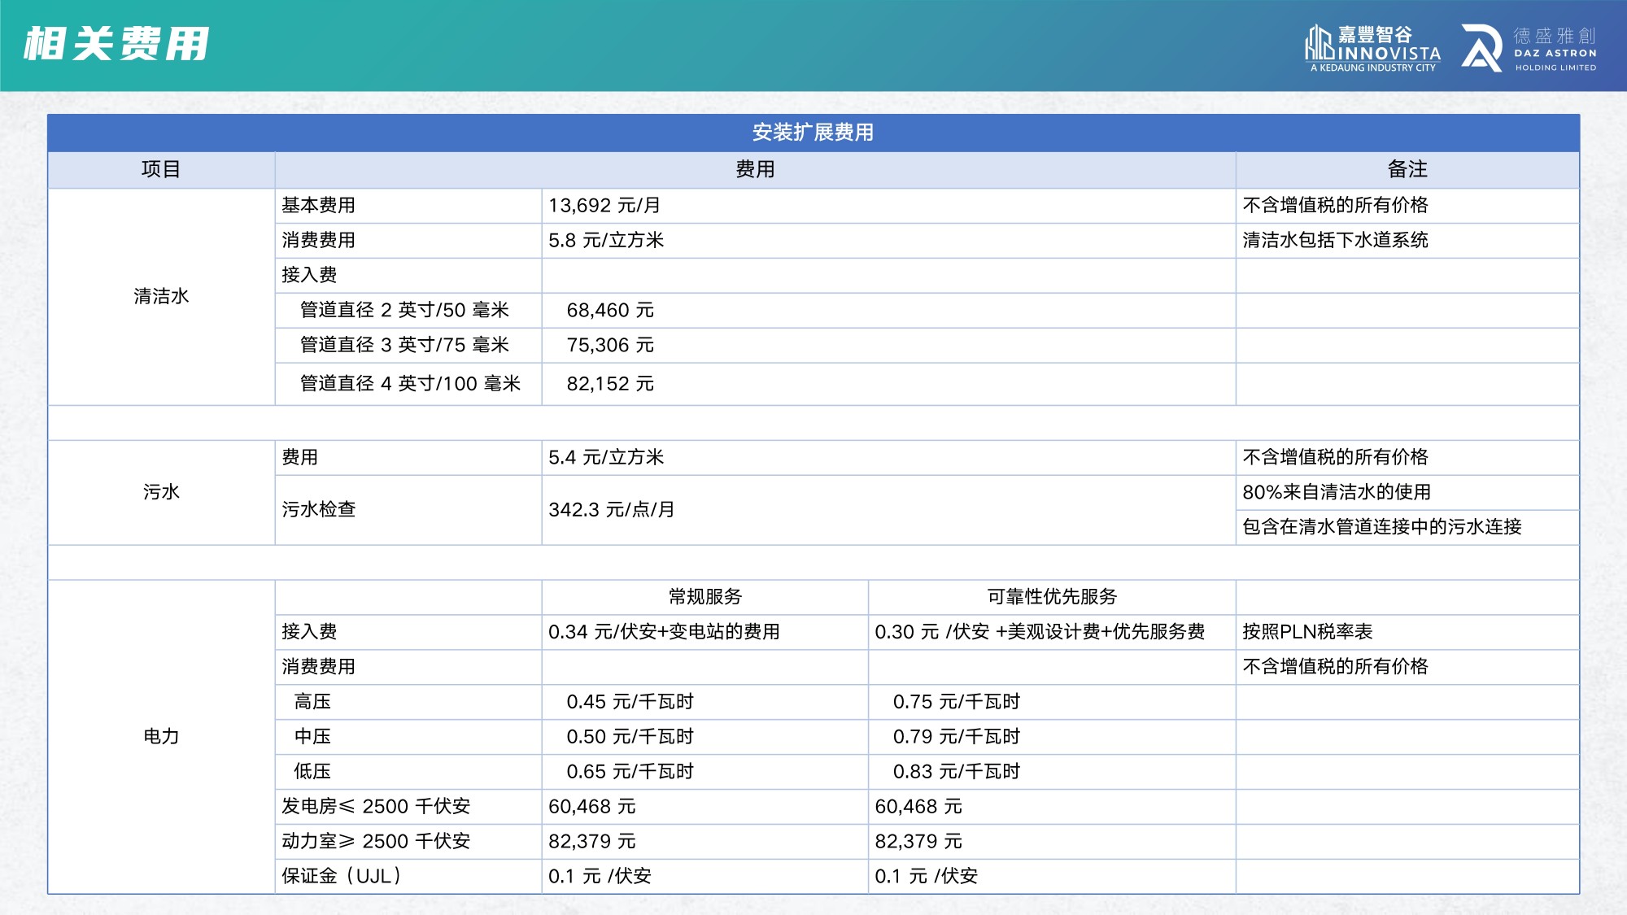Click the 污水 category cell

click(161, 492)
